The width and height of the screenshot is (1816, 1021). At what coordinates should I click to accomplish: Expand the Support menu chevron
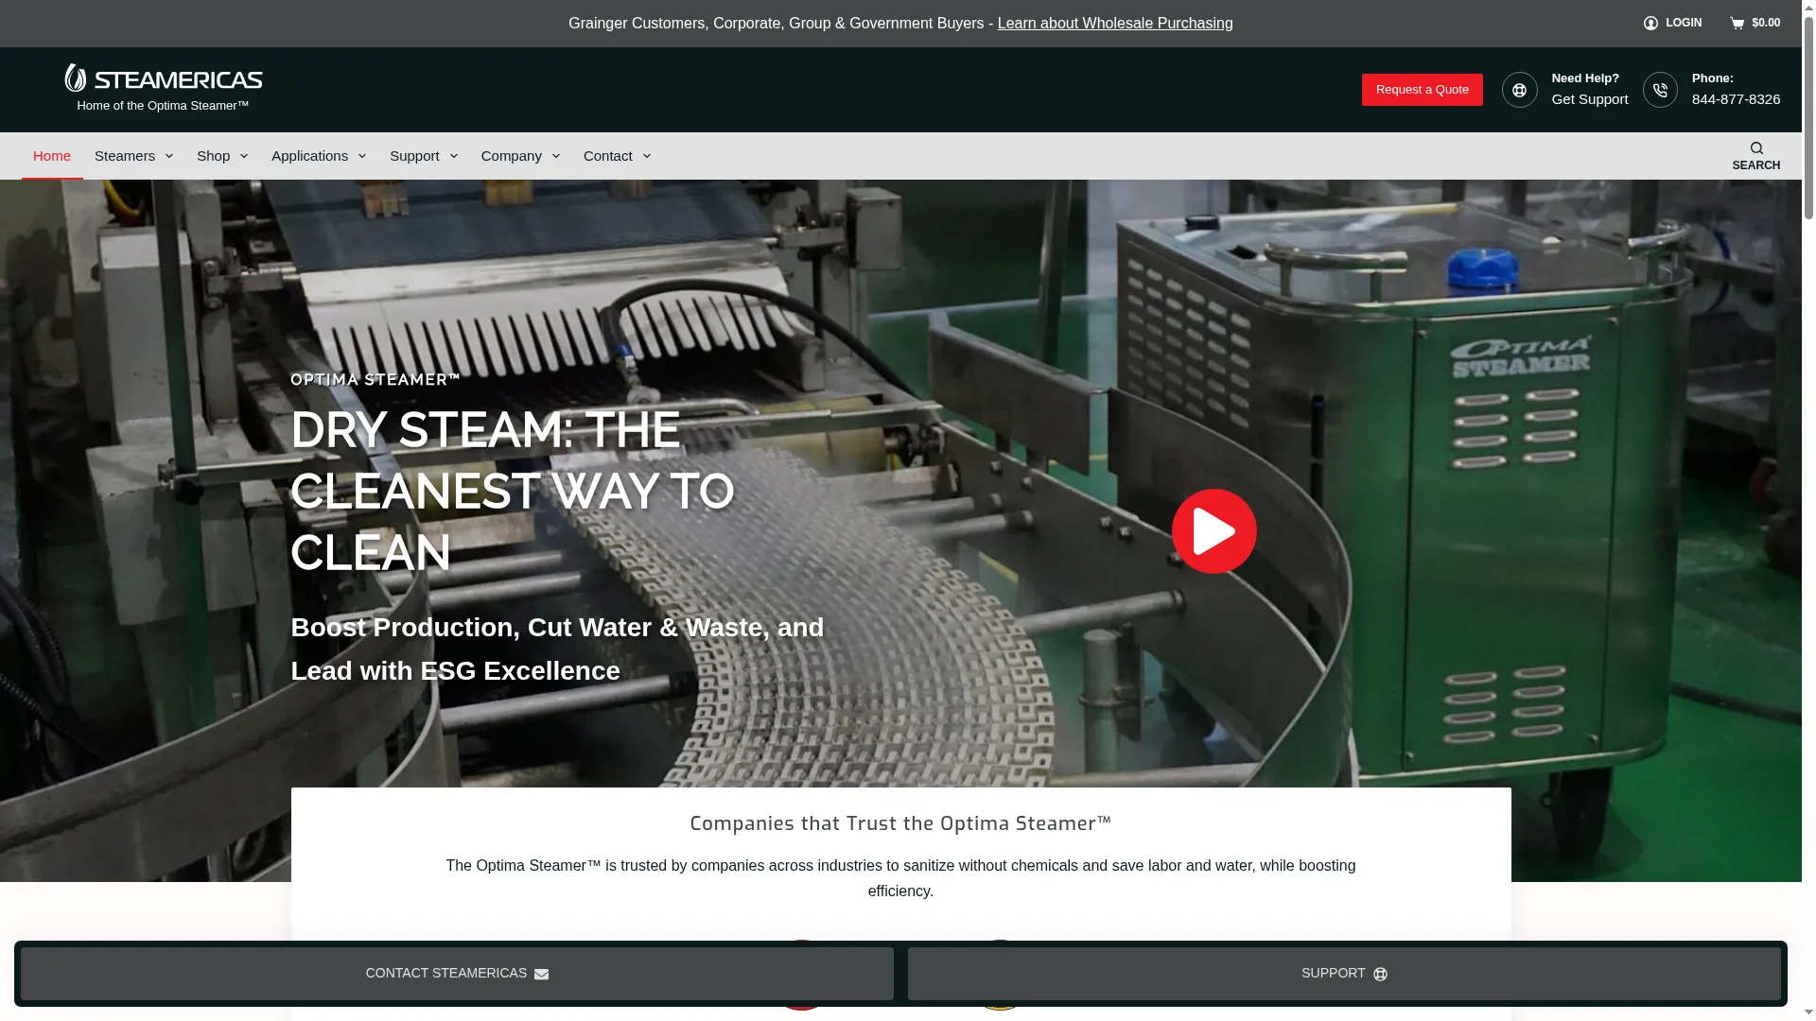[454, 156]
